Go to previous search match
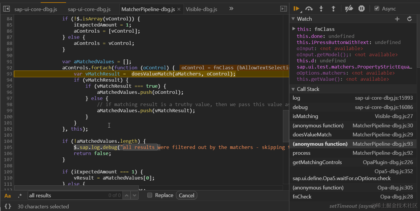 pyautogui.click(x=126, y=196)
